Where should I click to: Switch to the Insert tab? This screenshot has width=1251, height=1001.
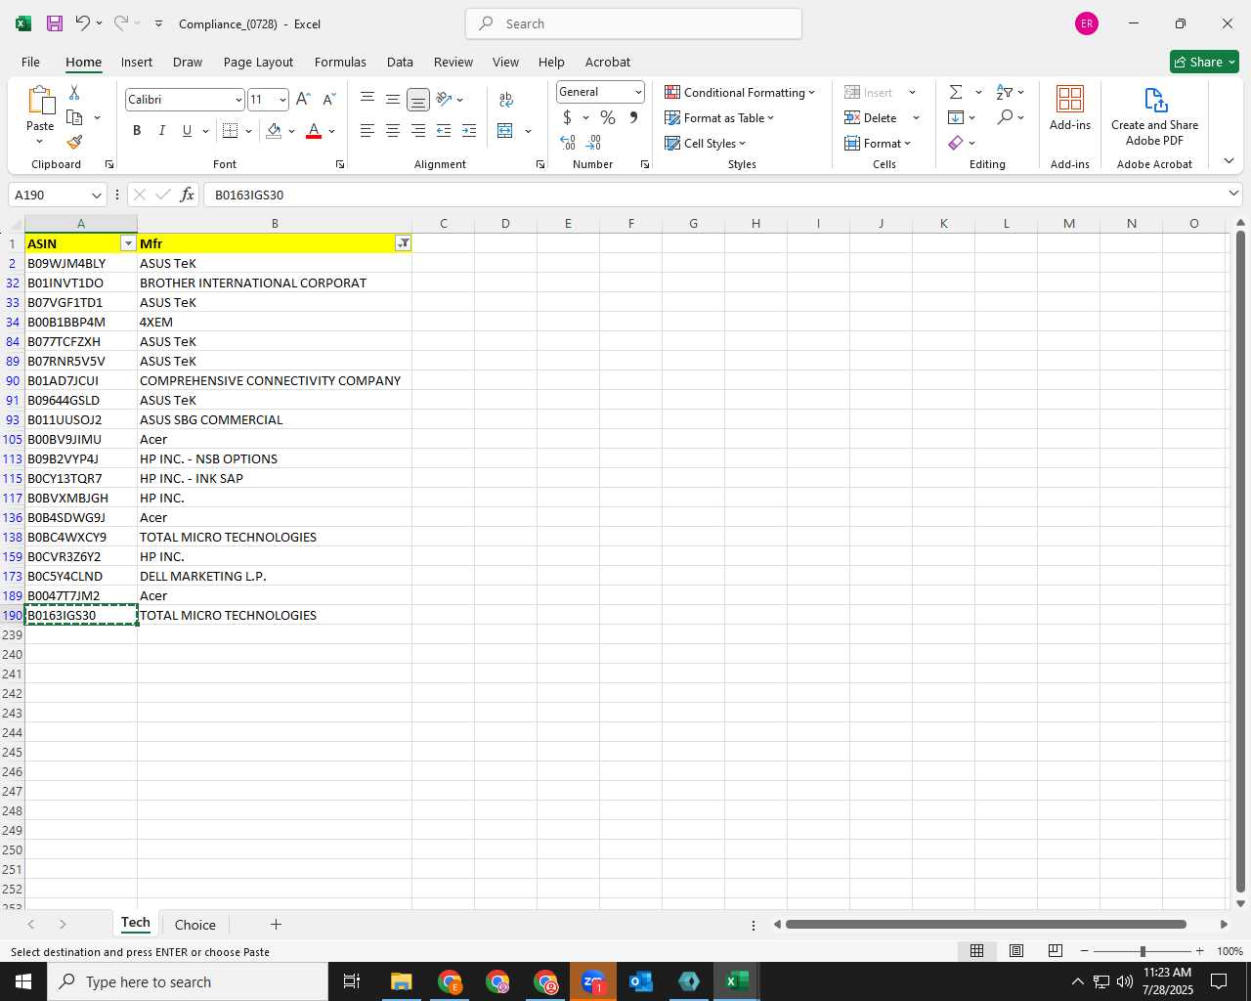137,62
